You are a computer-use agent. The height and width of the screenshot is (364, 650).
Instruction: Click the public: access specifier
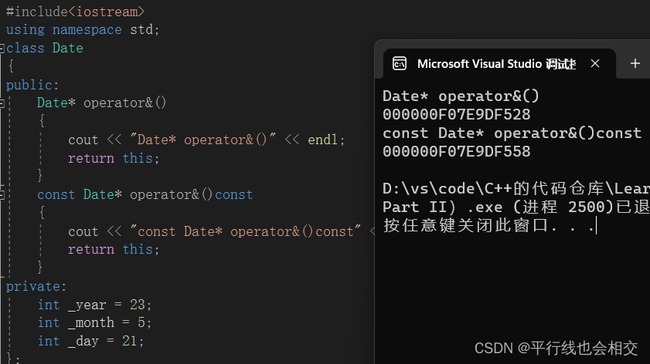pos(32,85)
